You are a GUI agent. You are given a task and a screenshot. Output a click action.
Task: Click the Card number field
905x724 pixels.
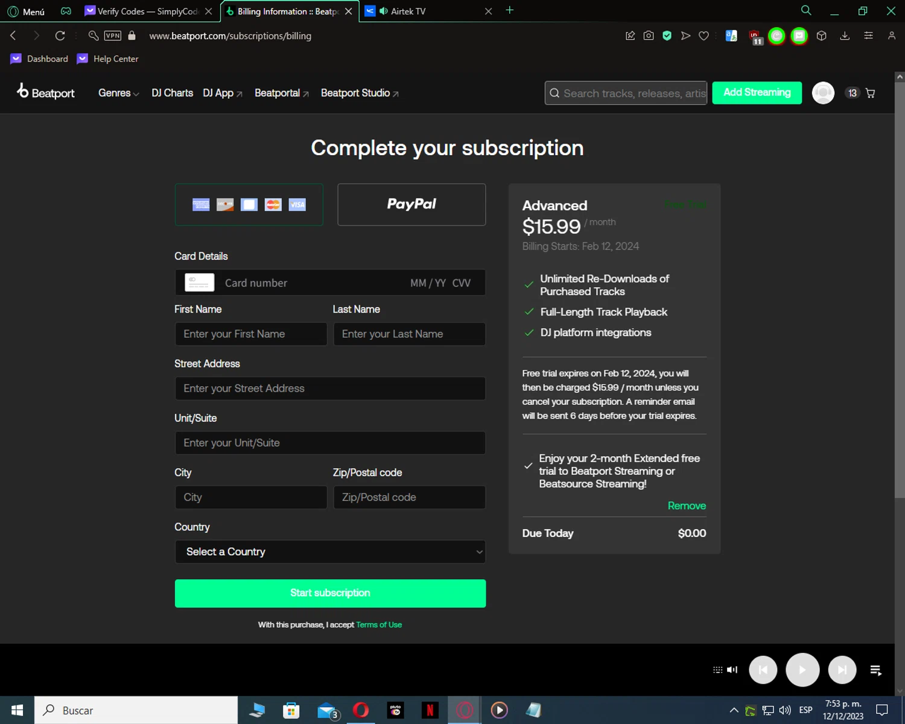330,282
